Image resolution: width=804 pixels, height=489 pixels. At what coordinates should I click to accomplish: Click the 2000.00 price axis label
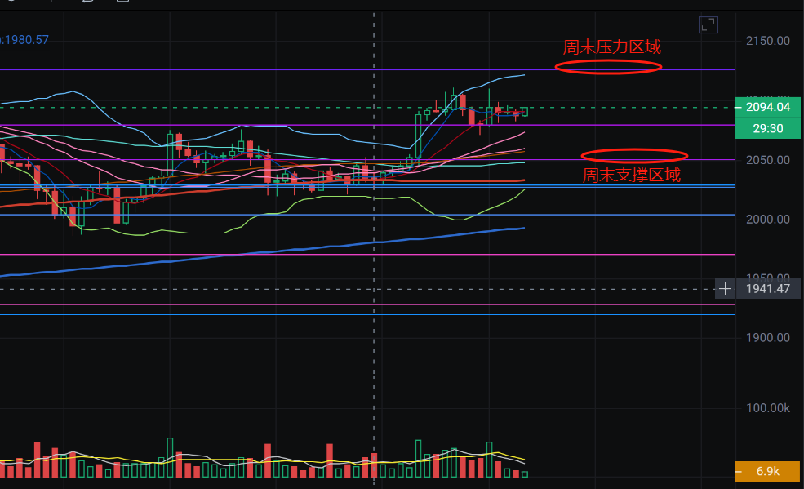click(x=767, y=220)
